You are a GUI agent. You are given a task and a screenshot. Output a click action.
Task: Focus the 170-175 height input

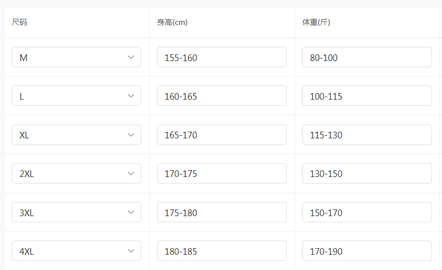point(222,173)
